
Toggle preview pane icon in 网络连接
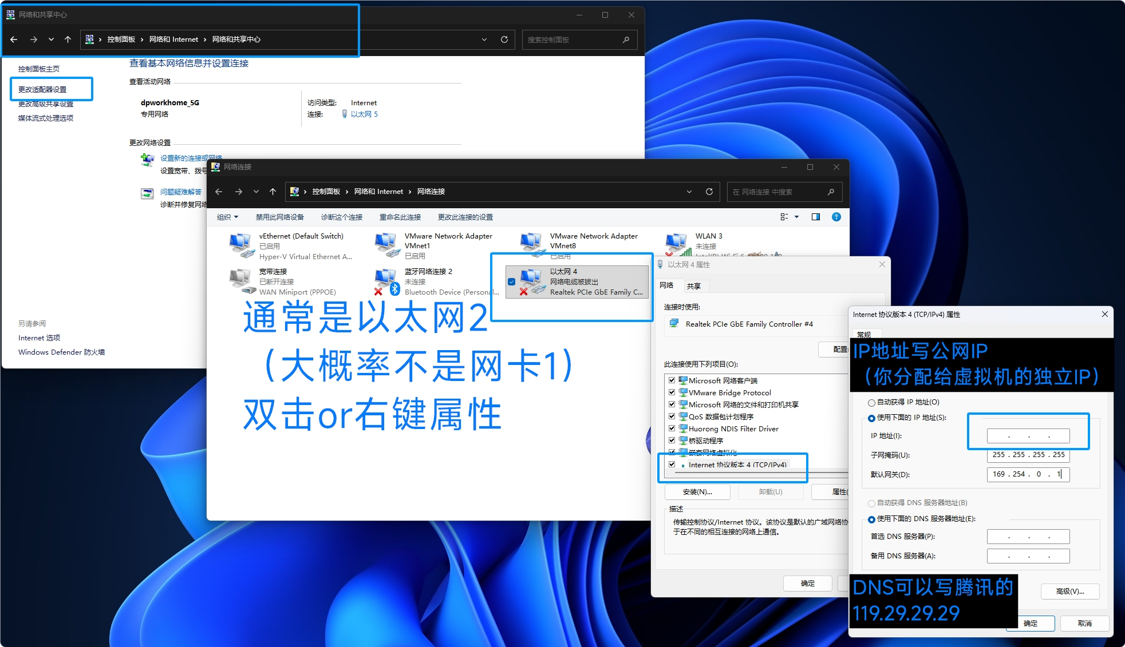pyautogui.click(x=816, y=217)
